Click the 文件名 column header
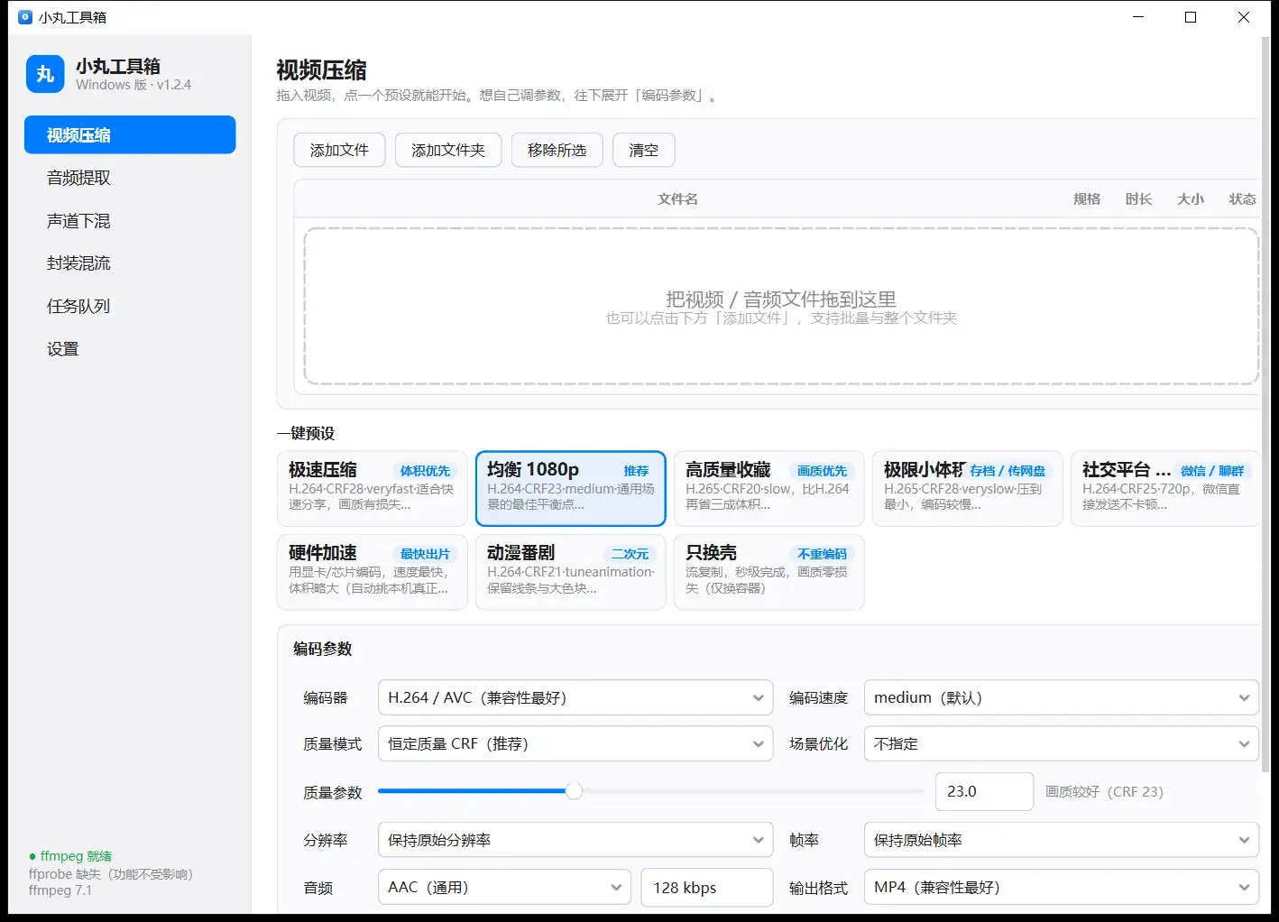The width and height of the screenshot is (1279, 922). [677, 199]
